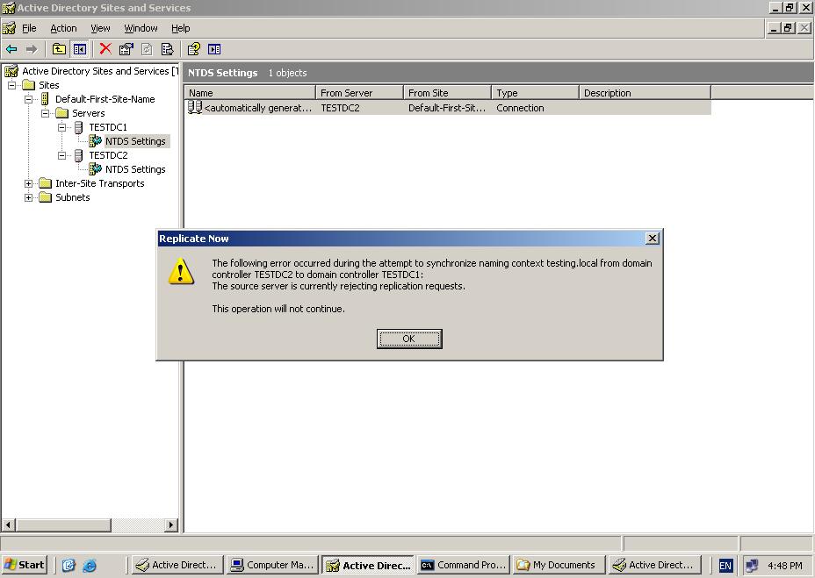Image resolution: width=815 pixels, height=578 pixels.
Task: Click the tree pane horizontal scrollbar thumb
Action: [x=62, y=525]
